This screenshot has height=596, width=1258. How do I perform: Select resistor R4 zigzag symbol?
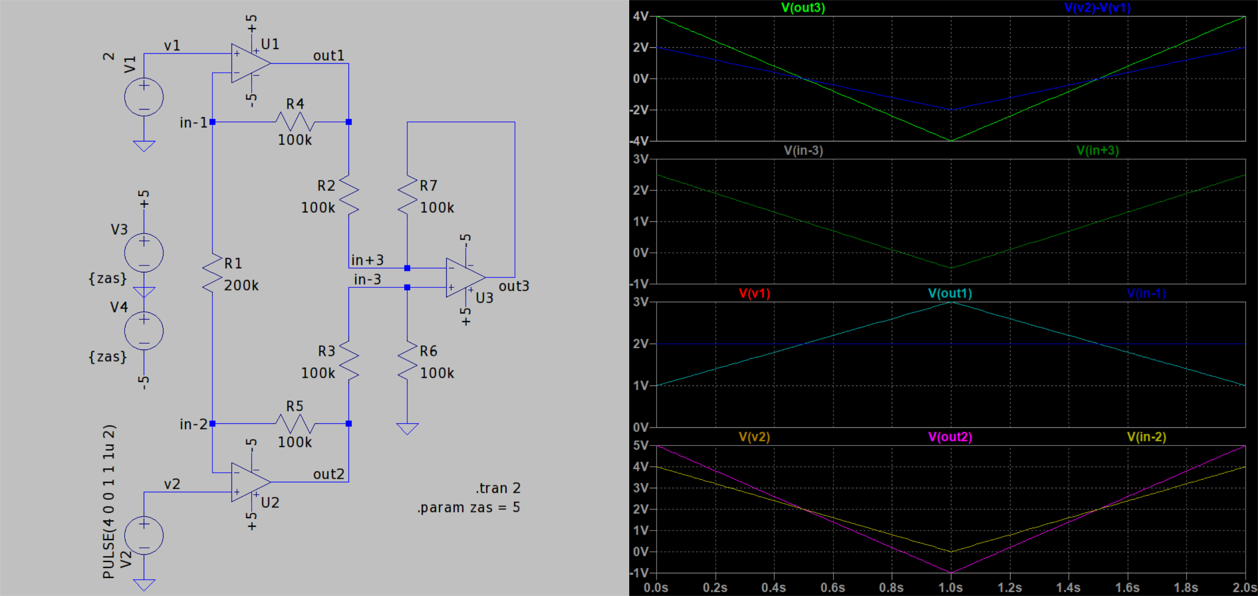click(295, 121)
